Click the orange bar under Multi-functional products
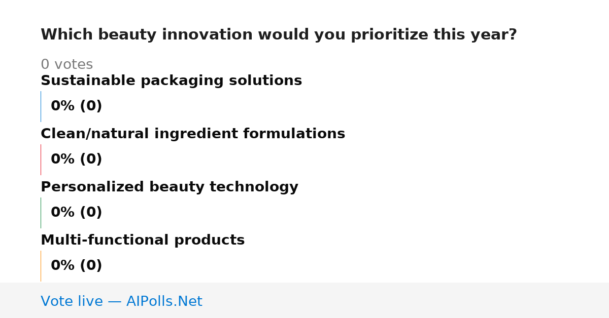Viewport: 609px width, 318px height. point(41,266)
